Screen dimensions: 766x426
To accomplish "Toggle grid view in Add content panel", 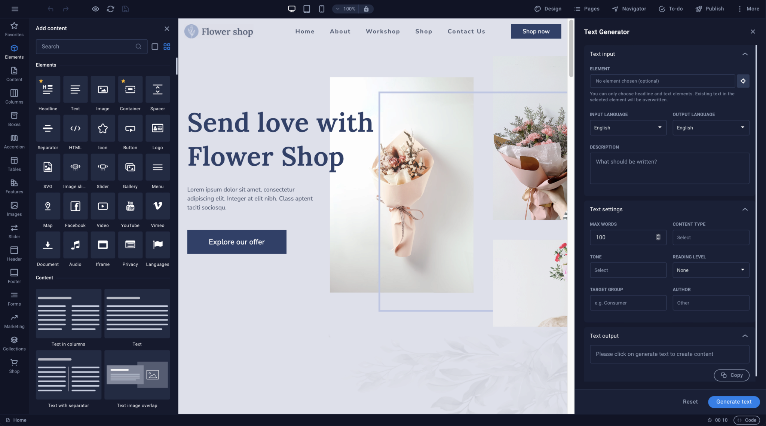I will (167, 47).
